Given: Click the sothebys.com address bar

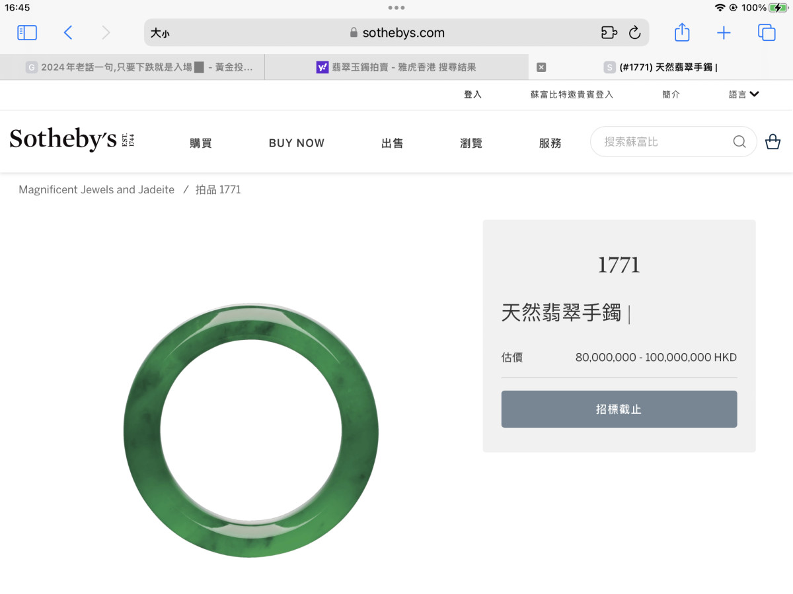Looking at the screenshot, I should pyautogui.click(x=397, y=32).
